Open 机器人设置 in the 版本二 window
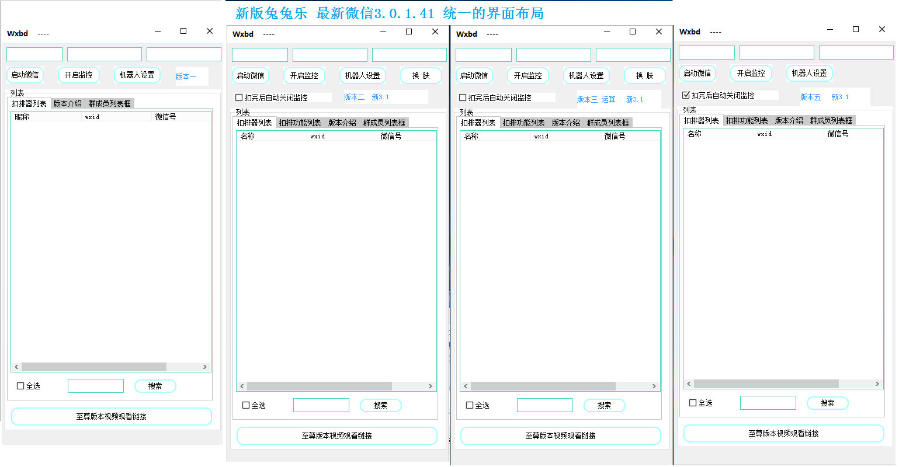899x467 pixels. (363, 76)
